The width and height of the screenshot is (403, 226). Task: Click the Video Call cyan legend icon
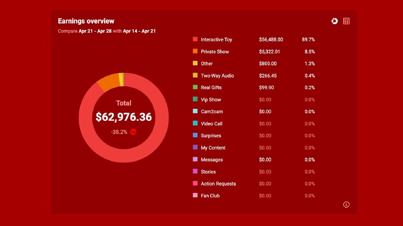[195, 124]
